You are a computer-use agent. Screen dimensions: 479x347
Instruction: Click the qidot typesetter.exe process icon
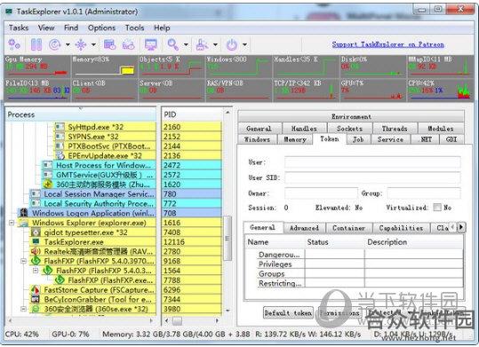(36, 233)
